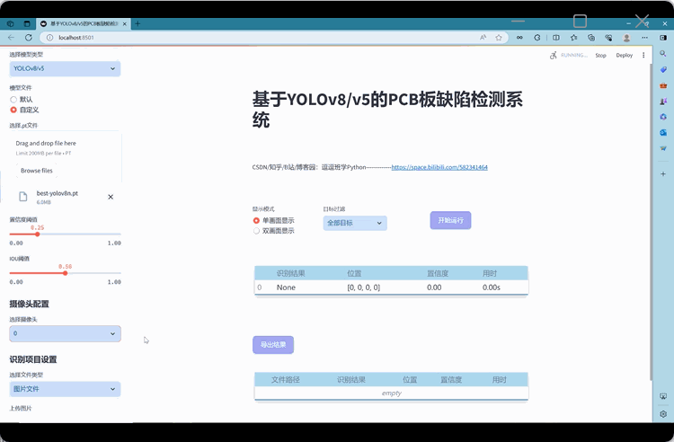Open the 图片文件 file type dropdown
The width and height of the screenshot is (674, 442).
[x=65, y=389]
